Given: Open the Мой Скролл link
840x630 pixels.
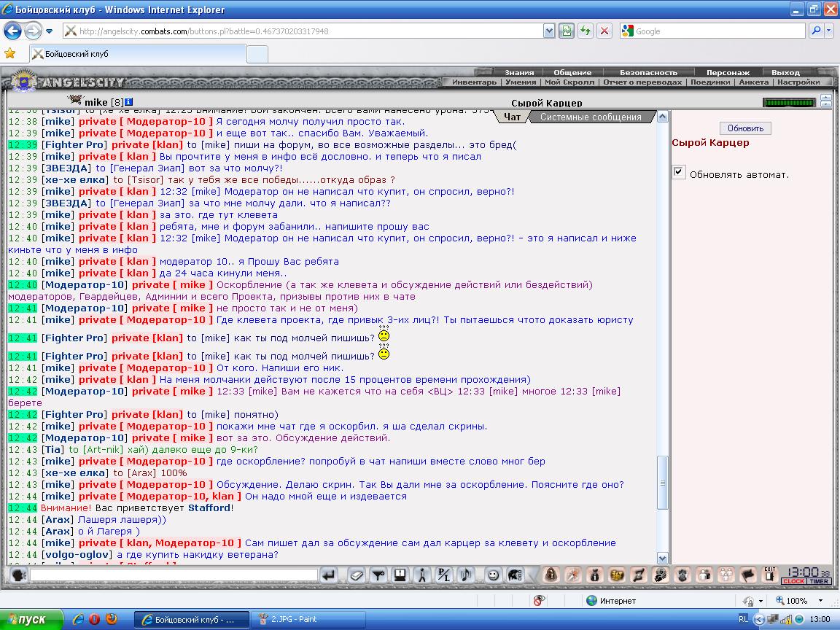Looking at the screenshot, I should pyautogui.click(x=569, y=82).
